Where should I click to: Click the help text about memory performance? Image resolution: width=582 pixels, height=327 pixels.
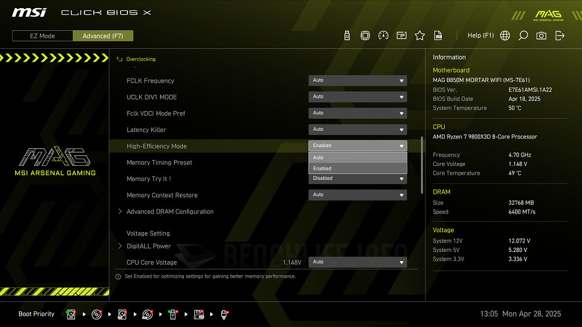pos(210,276)
